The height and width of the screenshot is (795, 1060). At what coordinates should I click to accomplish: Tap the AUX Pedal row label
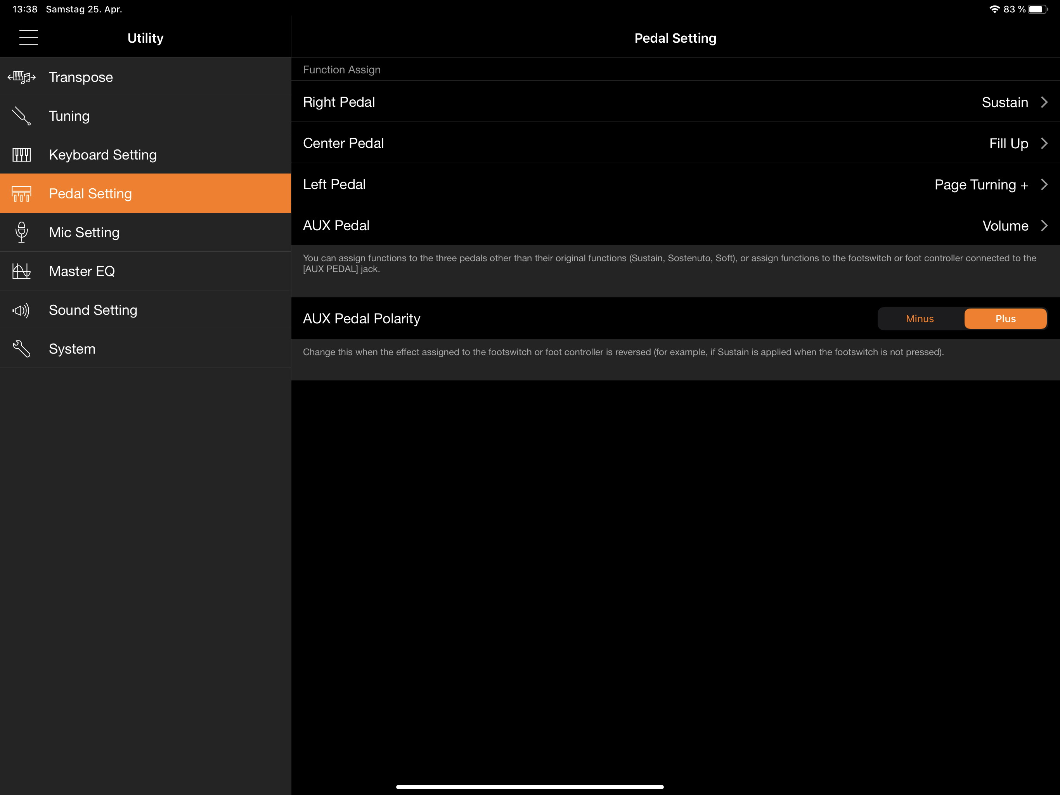336,226
